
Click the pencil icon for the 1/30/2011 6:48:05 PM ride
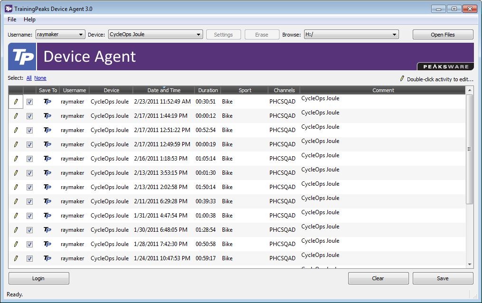pyautogui.click(x=16, y=230)
